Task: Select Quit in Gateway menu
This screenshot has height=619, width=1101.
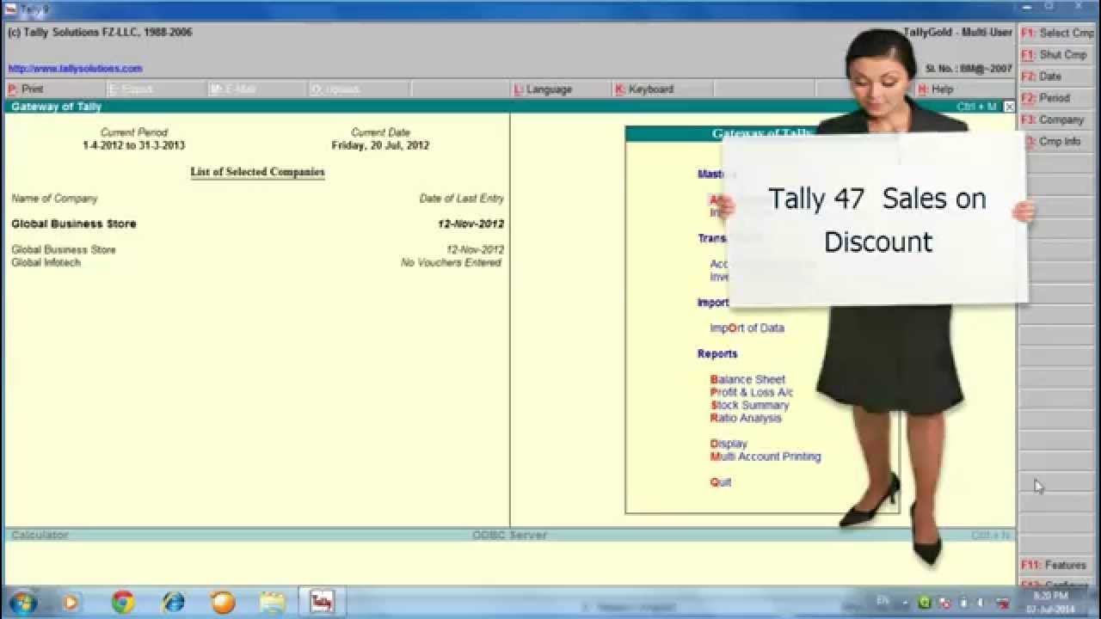Action: point(721,482)
